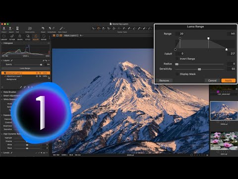Toggle Adjustment Layer 2 enable checkbox
238x179 pixels.
click(5, 73)
